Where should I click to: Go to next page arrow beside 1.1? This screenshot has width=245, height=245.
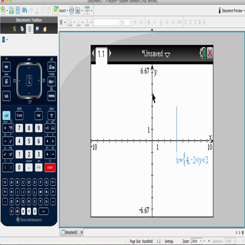[x=110, y=53]
